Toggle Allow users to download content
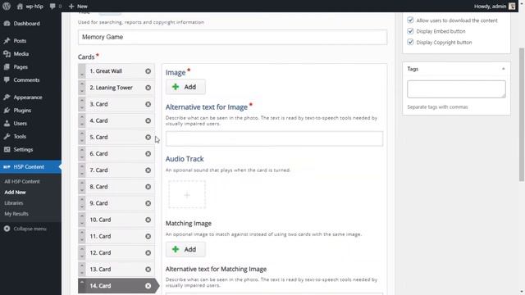The height and width of the screenshot is (295, 525). [410, 20]
